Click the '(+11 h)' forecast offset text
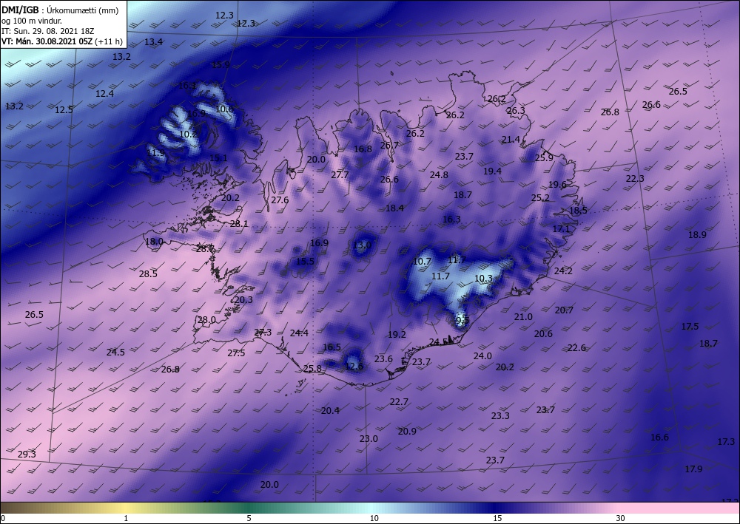The image size is (740, 524). (109, 41)
